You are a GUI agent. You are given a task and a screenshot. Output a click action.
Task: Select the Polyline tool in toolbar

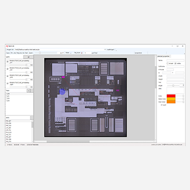click(19, 53)
